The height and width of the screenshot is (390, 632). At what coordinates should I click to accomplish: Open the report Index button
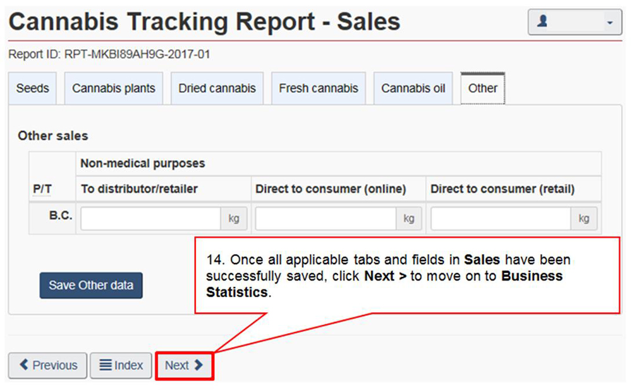[x=121, y=365]
